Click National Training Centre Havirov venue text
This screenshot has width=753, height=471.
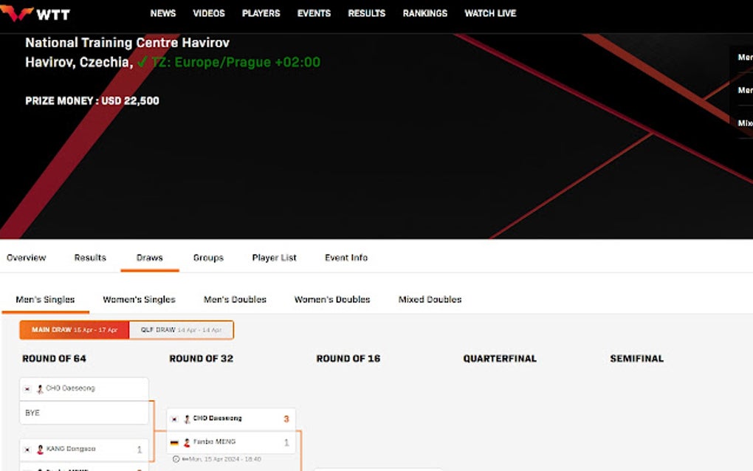pos(127,43)
